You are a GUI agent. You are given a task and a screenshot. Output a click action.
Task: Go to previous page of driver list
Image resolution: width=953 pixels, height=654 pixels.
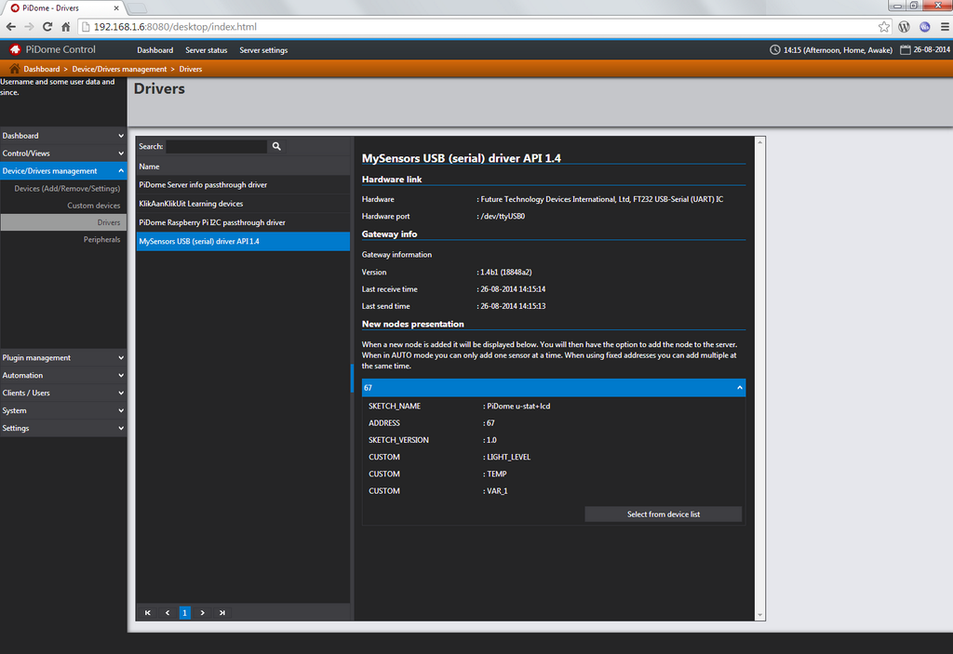pyautogui.click(x=168, y=613)
